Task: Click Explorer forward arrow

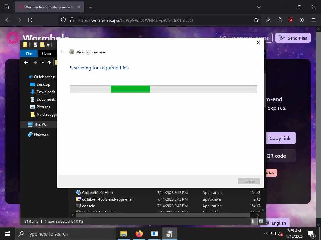Action: (35, 62)
